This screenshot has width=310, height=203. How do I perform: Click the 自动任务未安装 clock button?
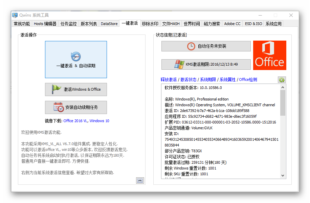click(206, 46)
